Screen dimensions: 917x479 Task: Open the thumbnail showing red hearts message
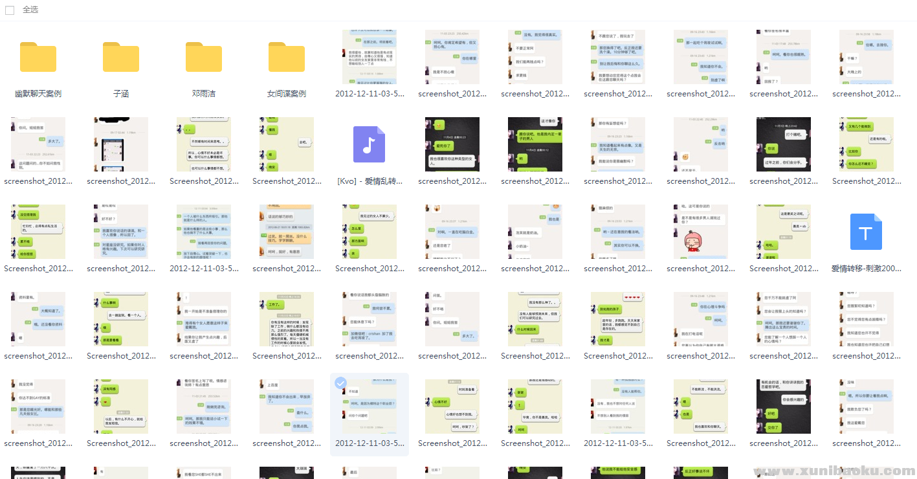(618, 319)
